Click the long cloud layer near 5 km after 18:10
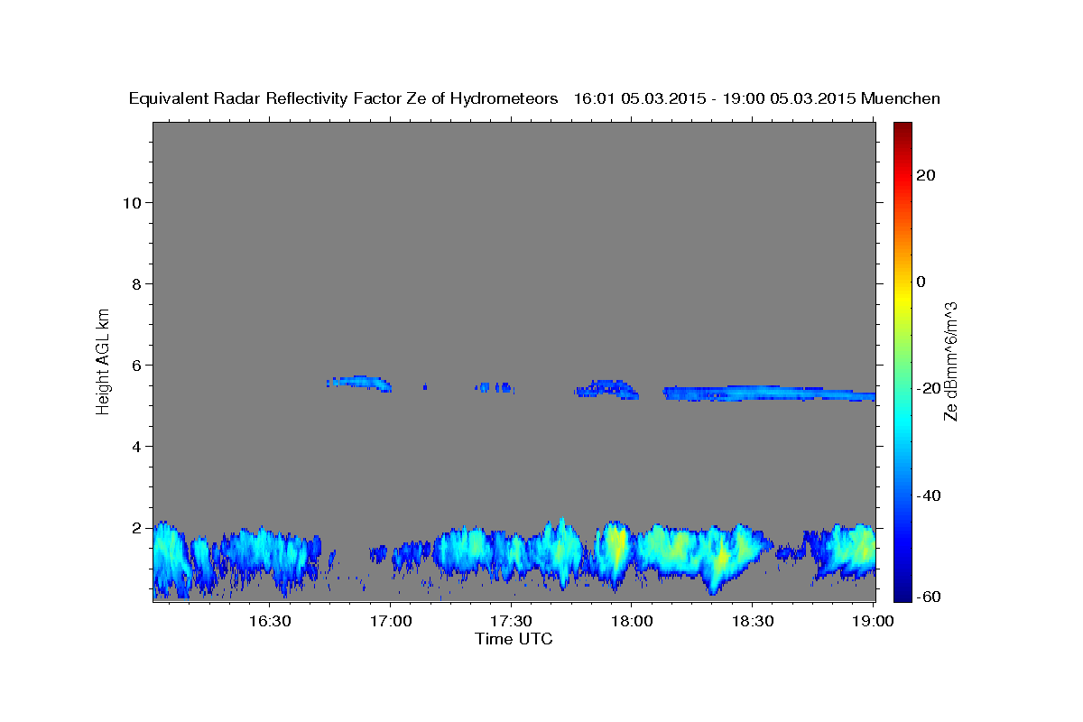This screenshot has width=1083, height=722. click(x=769, y=393)
